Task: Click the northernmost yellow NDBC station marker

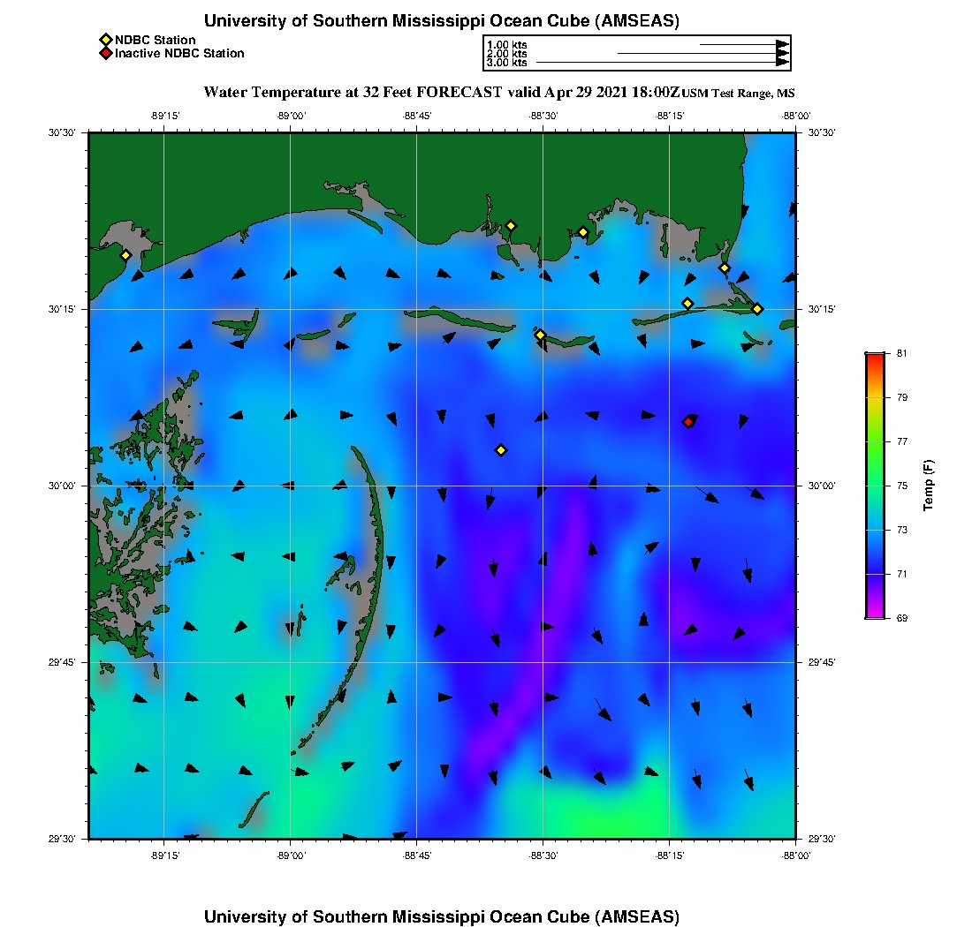Action: (x=511, y=225)
